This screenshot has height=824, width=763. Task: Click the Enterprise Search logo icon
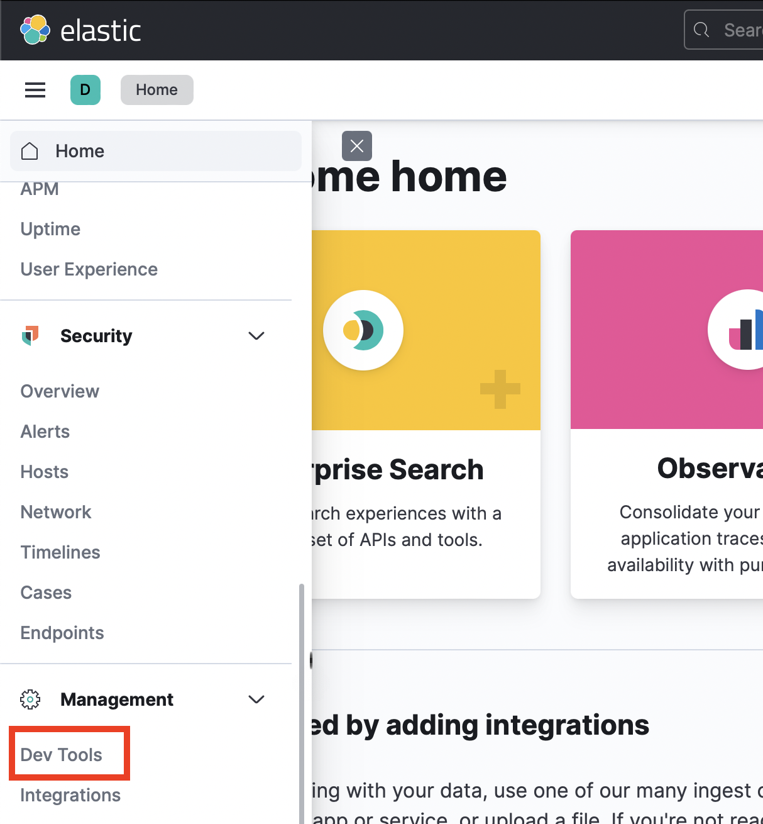click(x=363, y=330)
